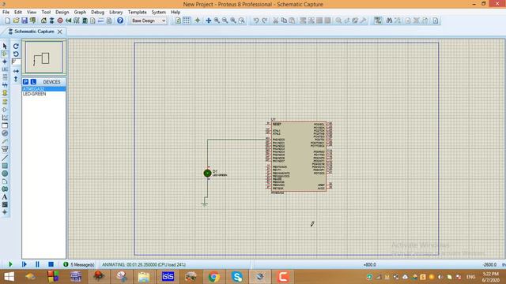
Task: Open the Help menu
Action: 176,13
